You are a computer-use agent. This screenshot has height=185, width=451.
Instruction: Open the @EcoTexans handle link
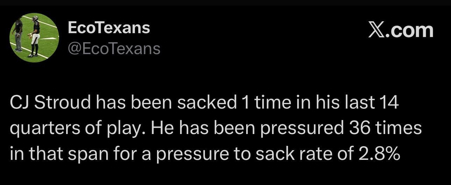[114, 49]
